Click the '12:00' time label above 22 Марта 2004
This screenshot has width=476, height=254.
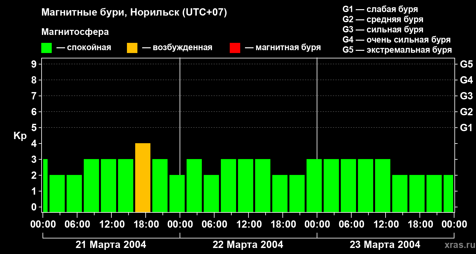[x=248, y=224]
